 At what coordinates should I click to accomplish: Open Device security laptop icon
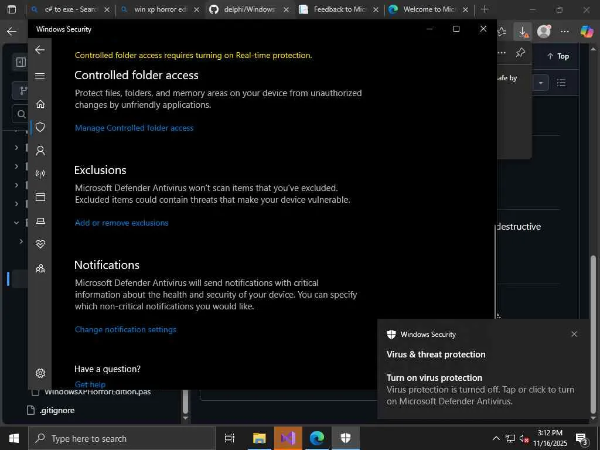(x=40, y=221)
